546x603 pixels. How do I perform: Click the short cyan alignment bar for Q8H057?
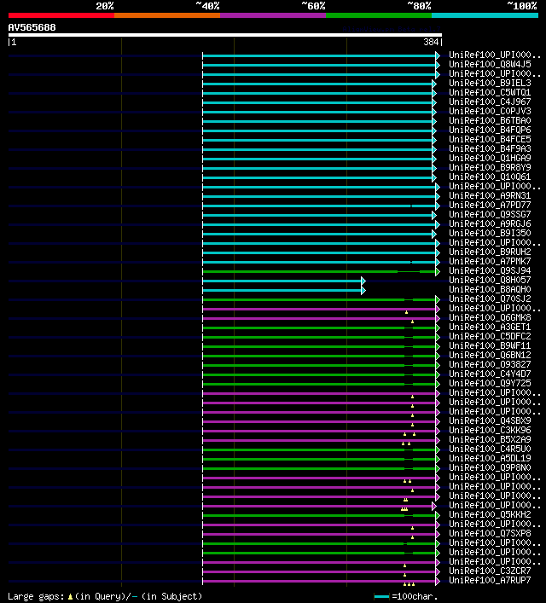[x=282, y=281]
